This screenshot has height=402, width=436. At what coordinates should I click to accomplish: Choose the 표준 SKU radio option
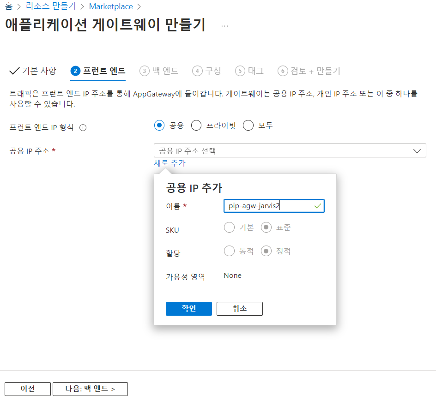[266, 228]
